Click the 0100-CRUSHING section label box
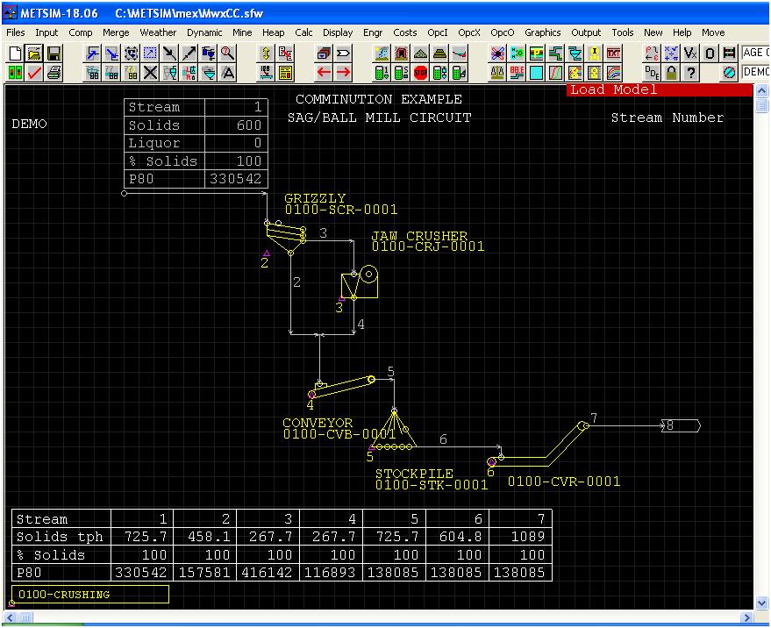This screenshot has width=771, height=628. [90, 594]
